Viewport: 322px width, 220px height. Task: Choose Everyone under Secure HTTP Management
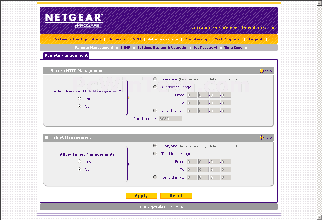pos(155,79)
